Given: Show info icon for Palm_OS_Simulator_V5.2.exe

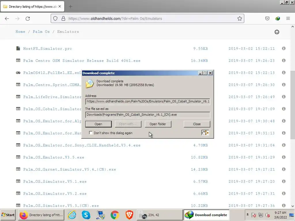Looking at the screenshot, I should (284, 193).
